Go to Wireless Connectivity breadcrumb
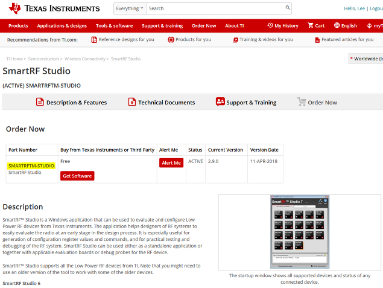The width and height of the screenshot is (383, 288). point(85,59)
